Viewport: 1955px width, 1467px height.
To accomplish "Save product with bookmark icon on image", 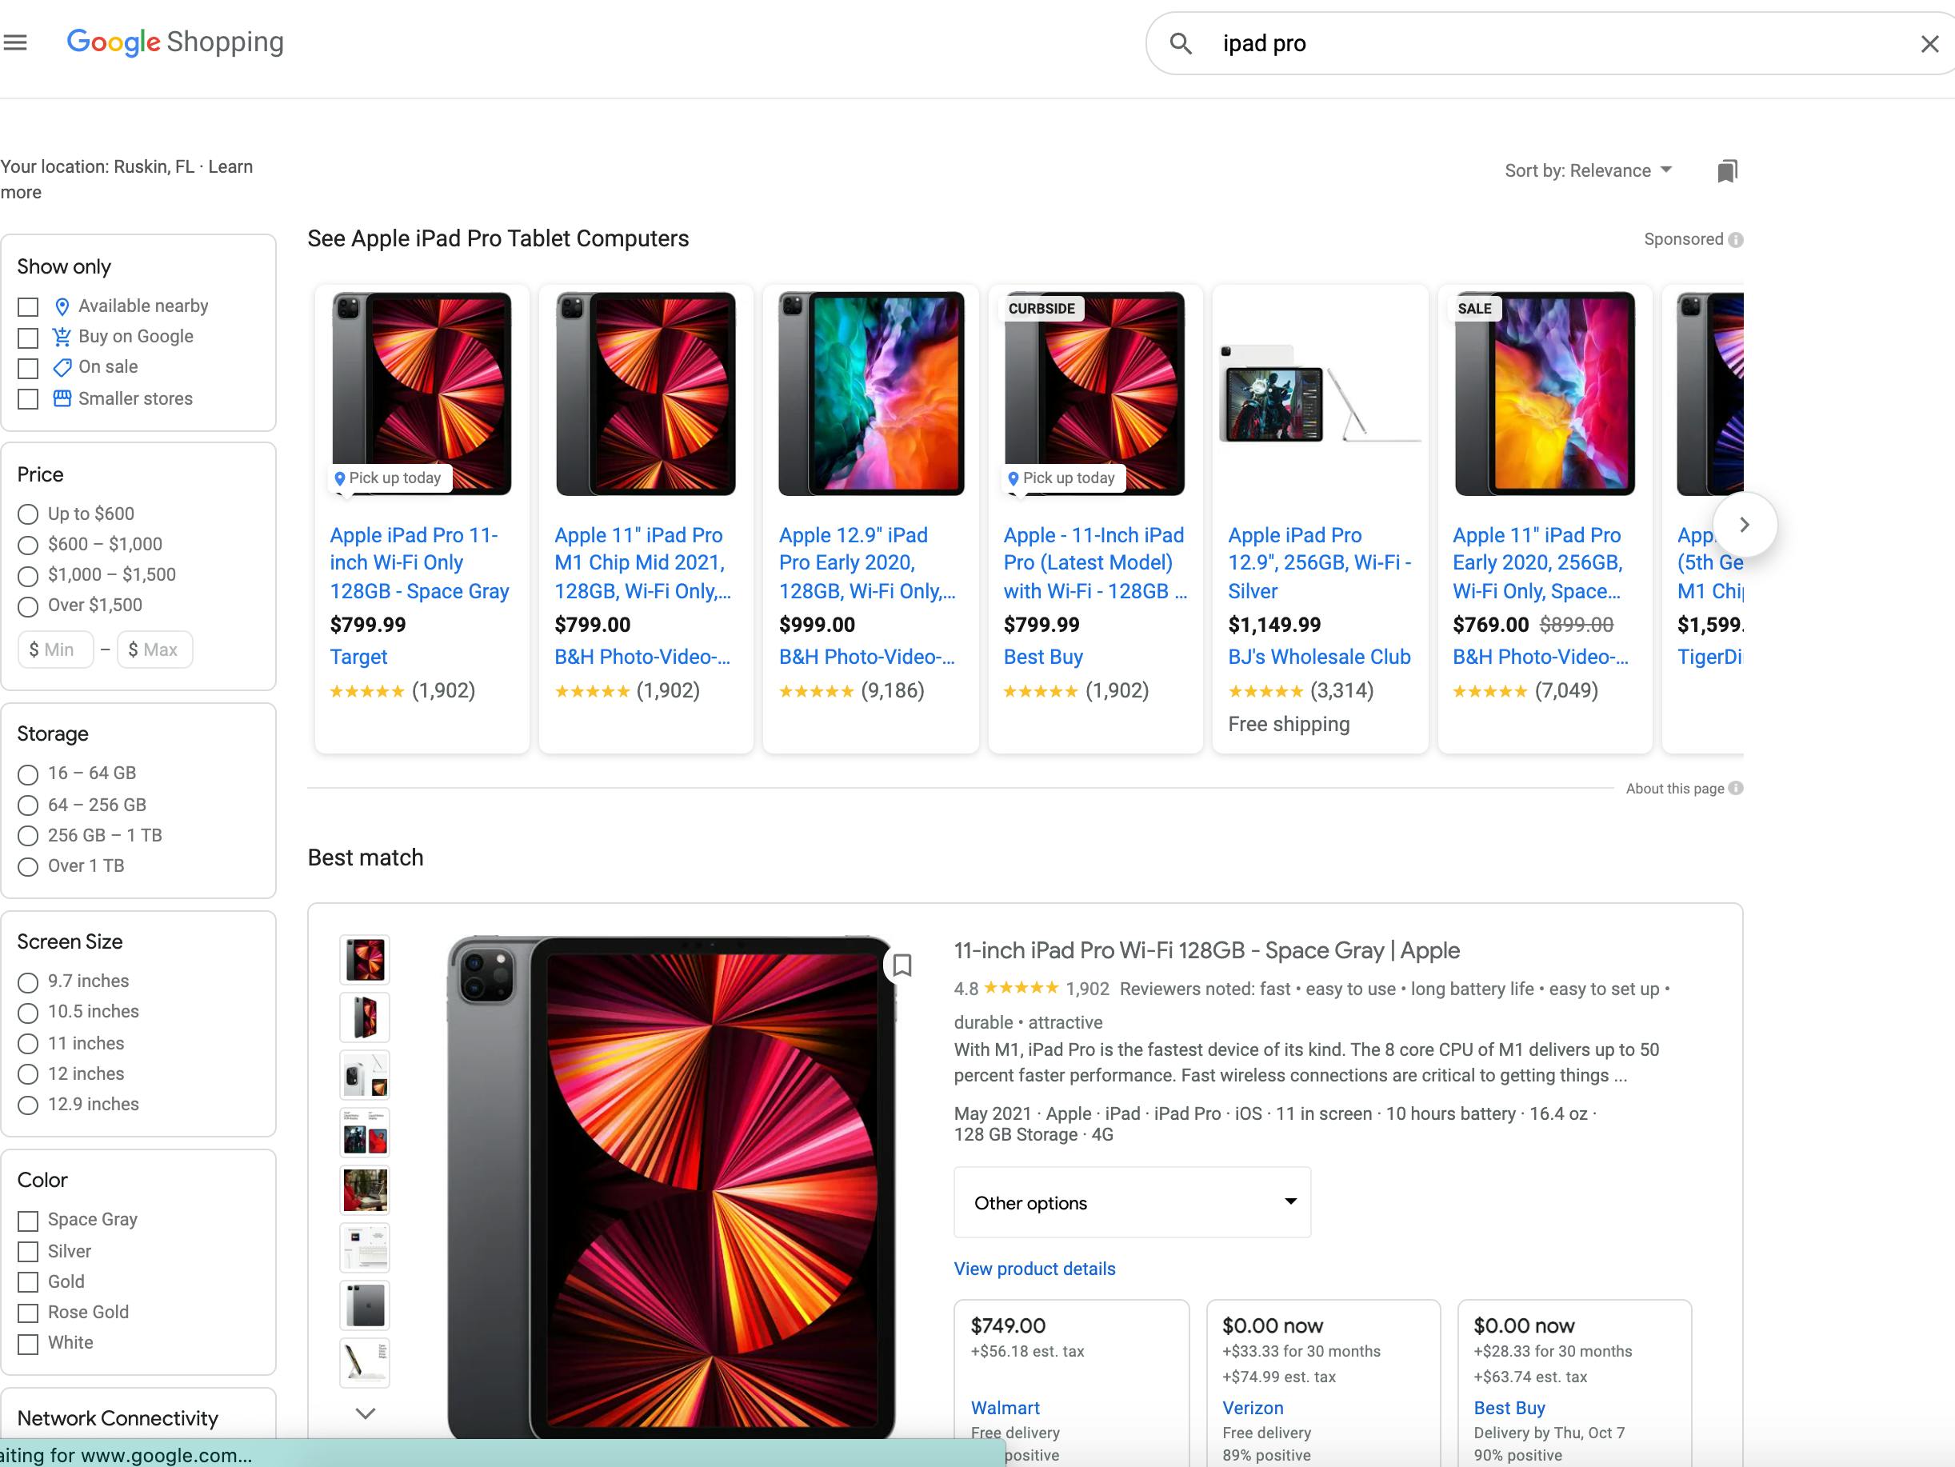I will point(902,965).
